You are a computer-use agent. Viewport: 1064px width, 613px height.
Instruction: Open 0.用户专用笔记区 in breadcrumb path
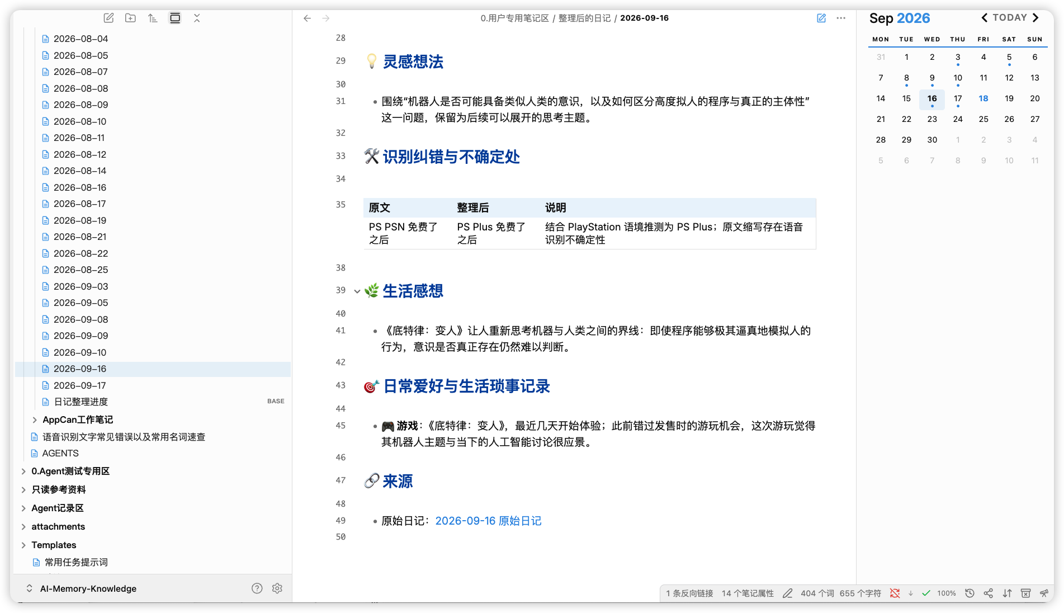pyautogui.click(x=514, y=18)
